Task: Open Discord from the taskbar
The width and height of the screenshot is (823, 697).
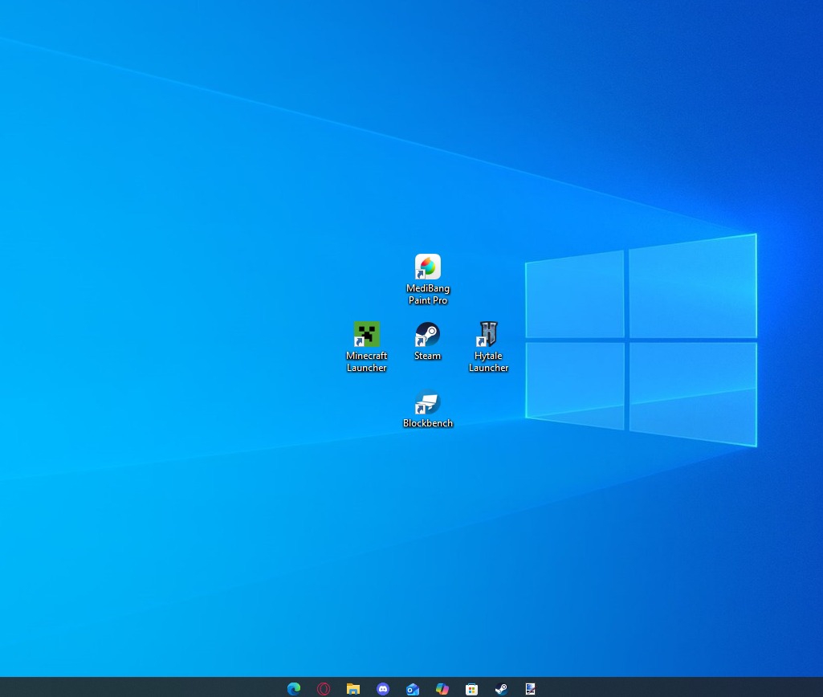Action: [383, 688]
